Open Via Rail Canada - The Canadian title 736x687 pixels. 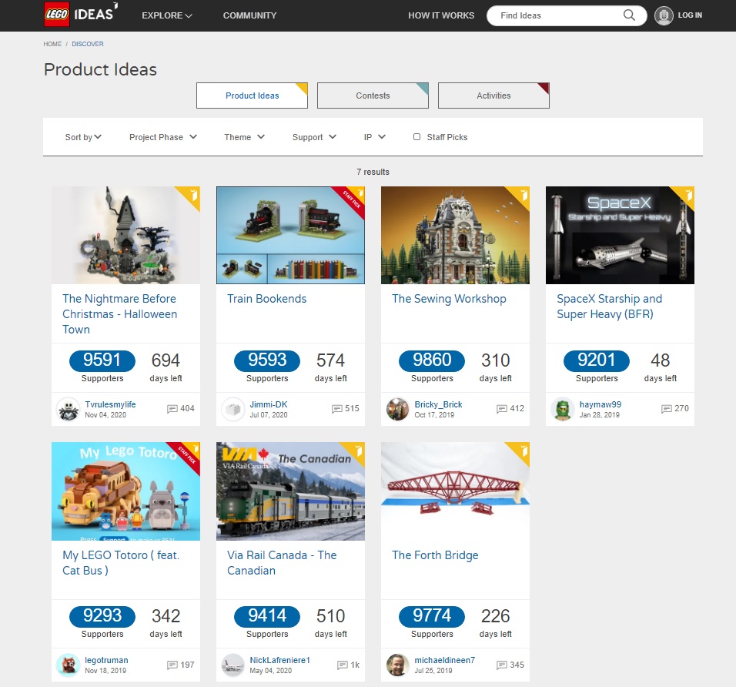(x=282, y=562)
